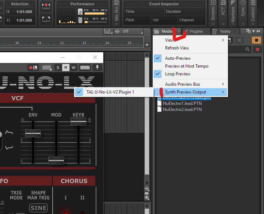The image size is (264, 214).
Task: Collapse the browser with the double-arrow icon
Action: pos(258,31)
